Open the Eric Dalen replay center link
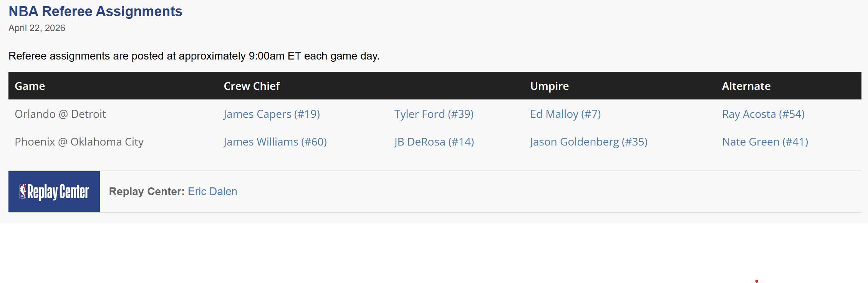This screenshot has width=868, height=283. 212,191
